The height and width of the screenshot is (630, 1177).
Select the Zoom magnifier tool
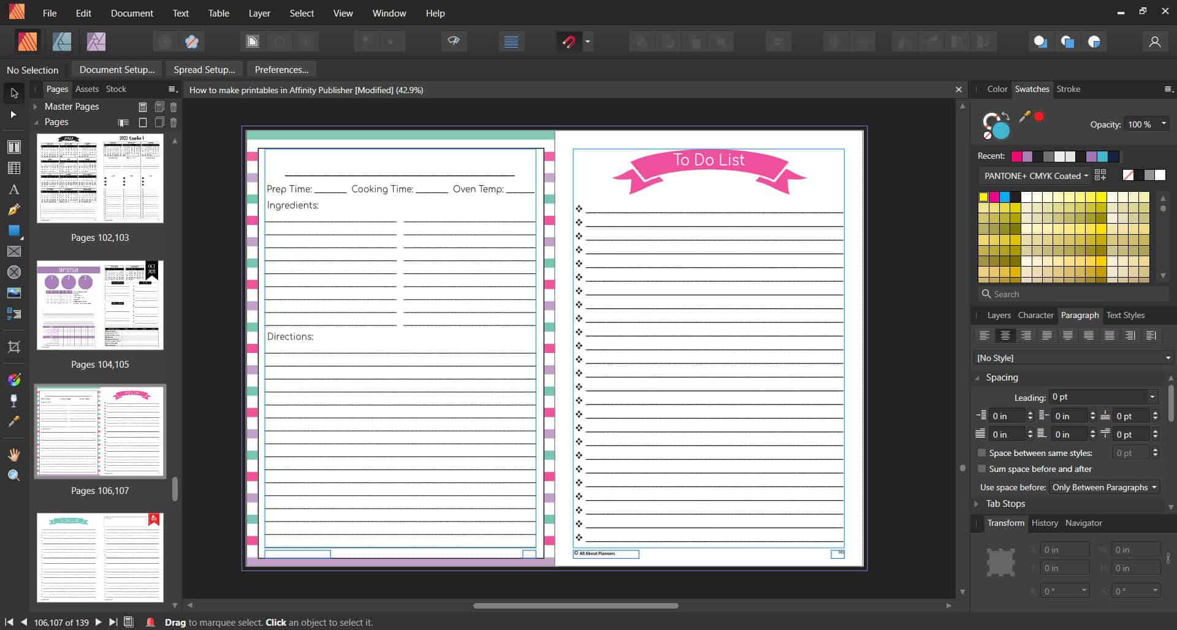(13, 476)
